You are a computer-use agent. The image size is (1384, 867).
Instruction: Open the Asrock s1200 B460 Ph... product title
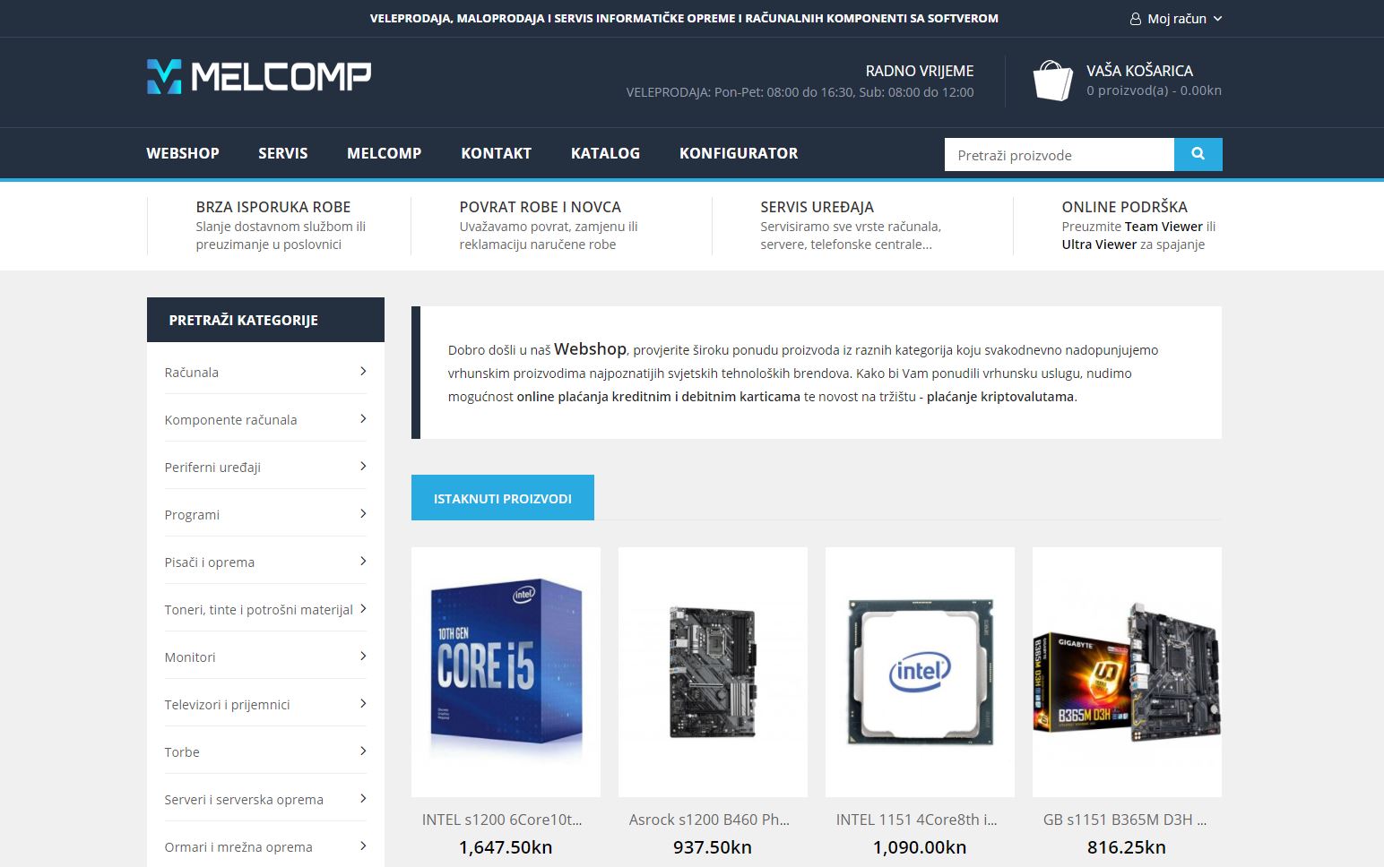709,820
